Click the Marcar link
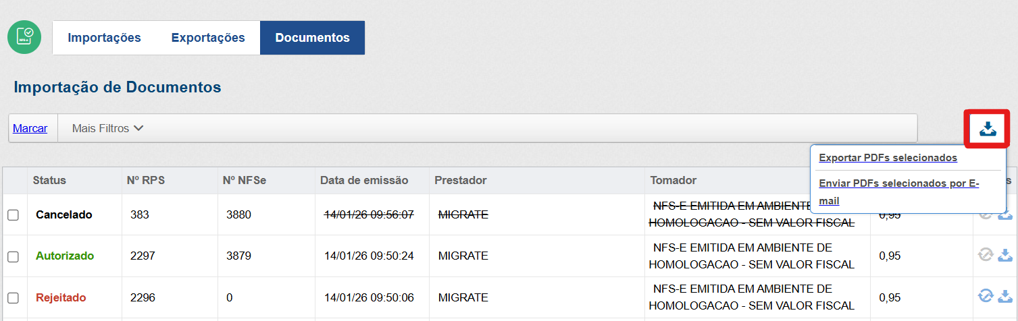Image resolution: width=1018 pixels, height=321 pixels. coord(30,128)
